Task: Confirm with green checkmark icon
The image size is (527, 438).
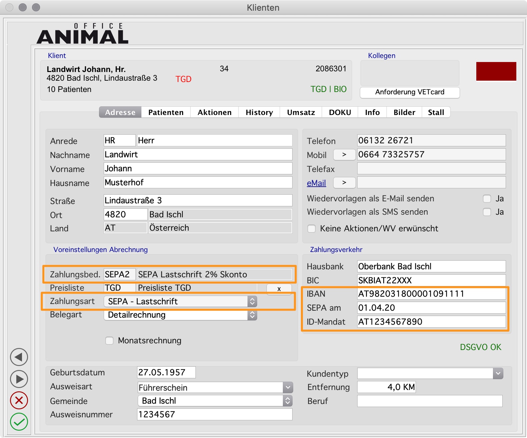Action: [19, 422]
